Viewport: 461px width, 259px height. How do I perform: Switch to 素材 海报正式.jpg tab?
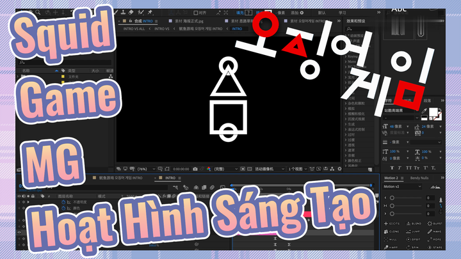click(189, 21)
